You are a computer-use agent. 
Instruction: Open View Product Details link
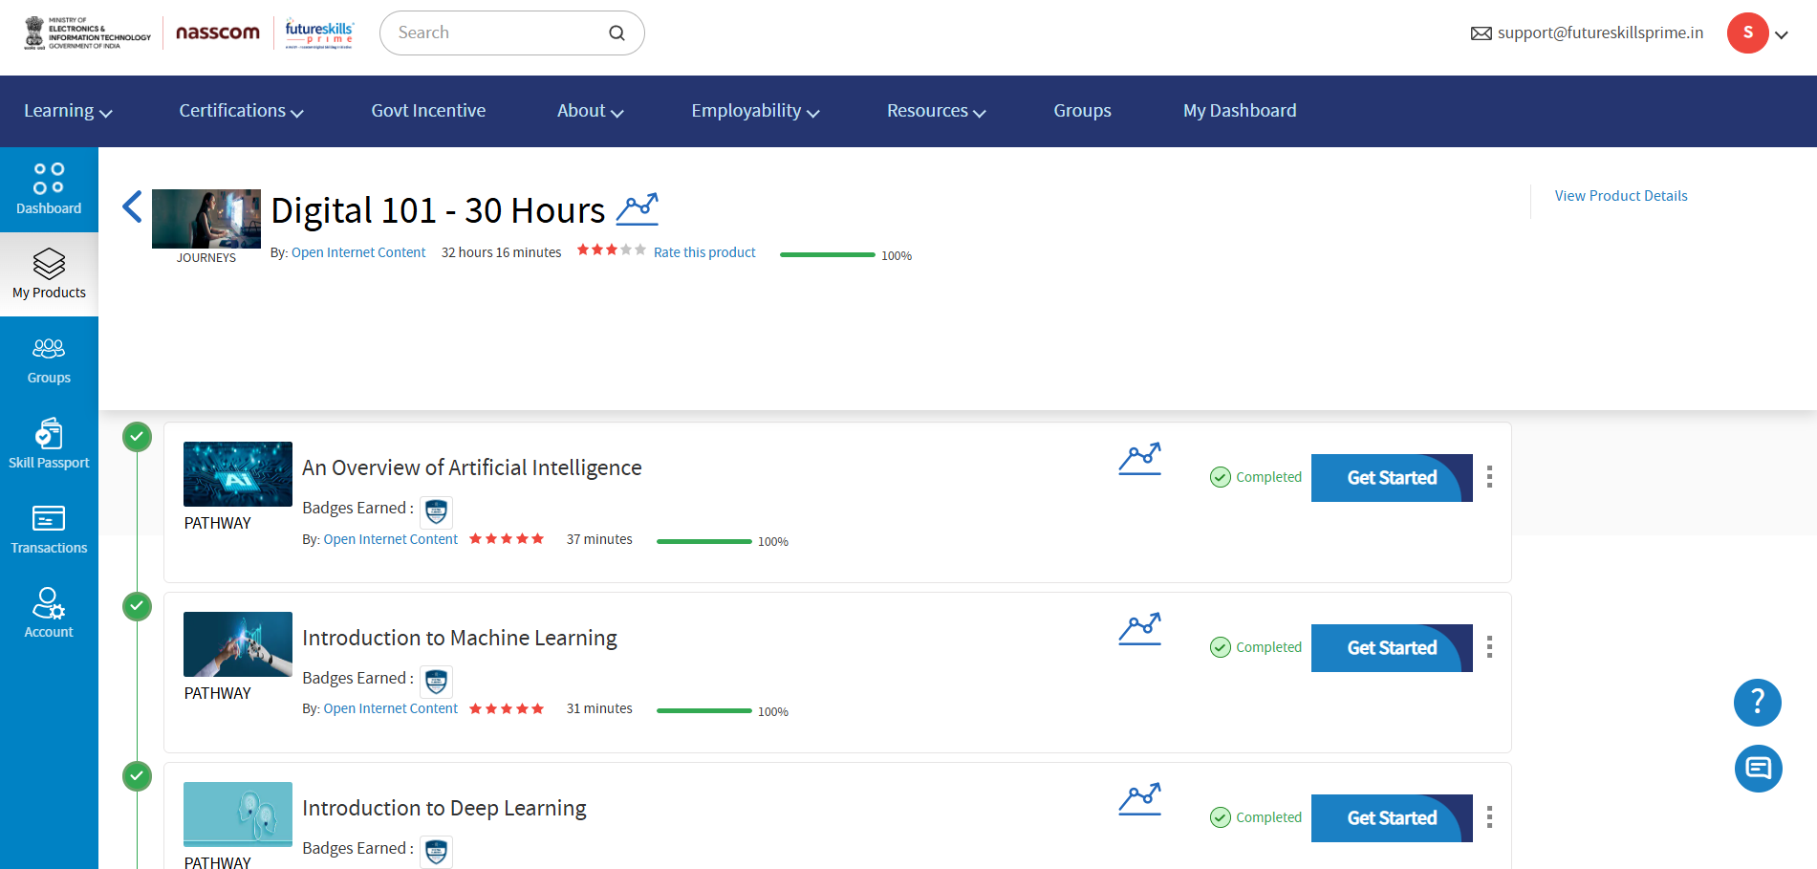click(1621, 196)
